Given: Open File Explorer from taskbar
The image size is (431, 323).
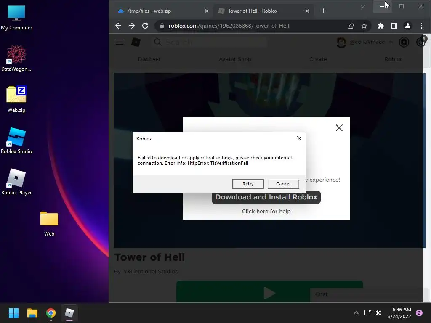Looking at the screenshot, I should tap(32, 313).
